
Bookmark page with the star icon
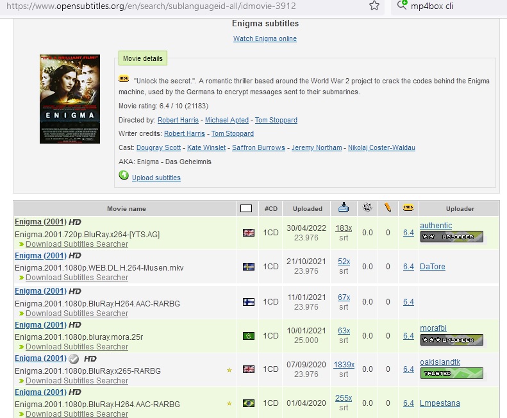tap(374, 6)
